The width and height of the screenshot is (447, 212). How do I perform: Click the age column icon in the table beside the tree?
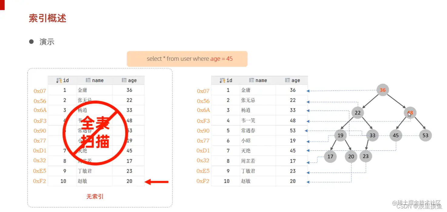pyautogui.click(x=287, y=80)
